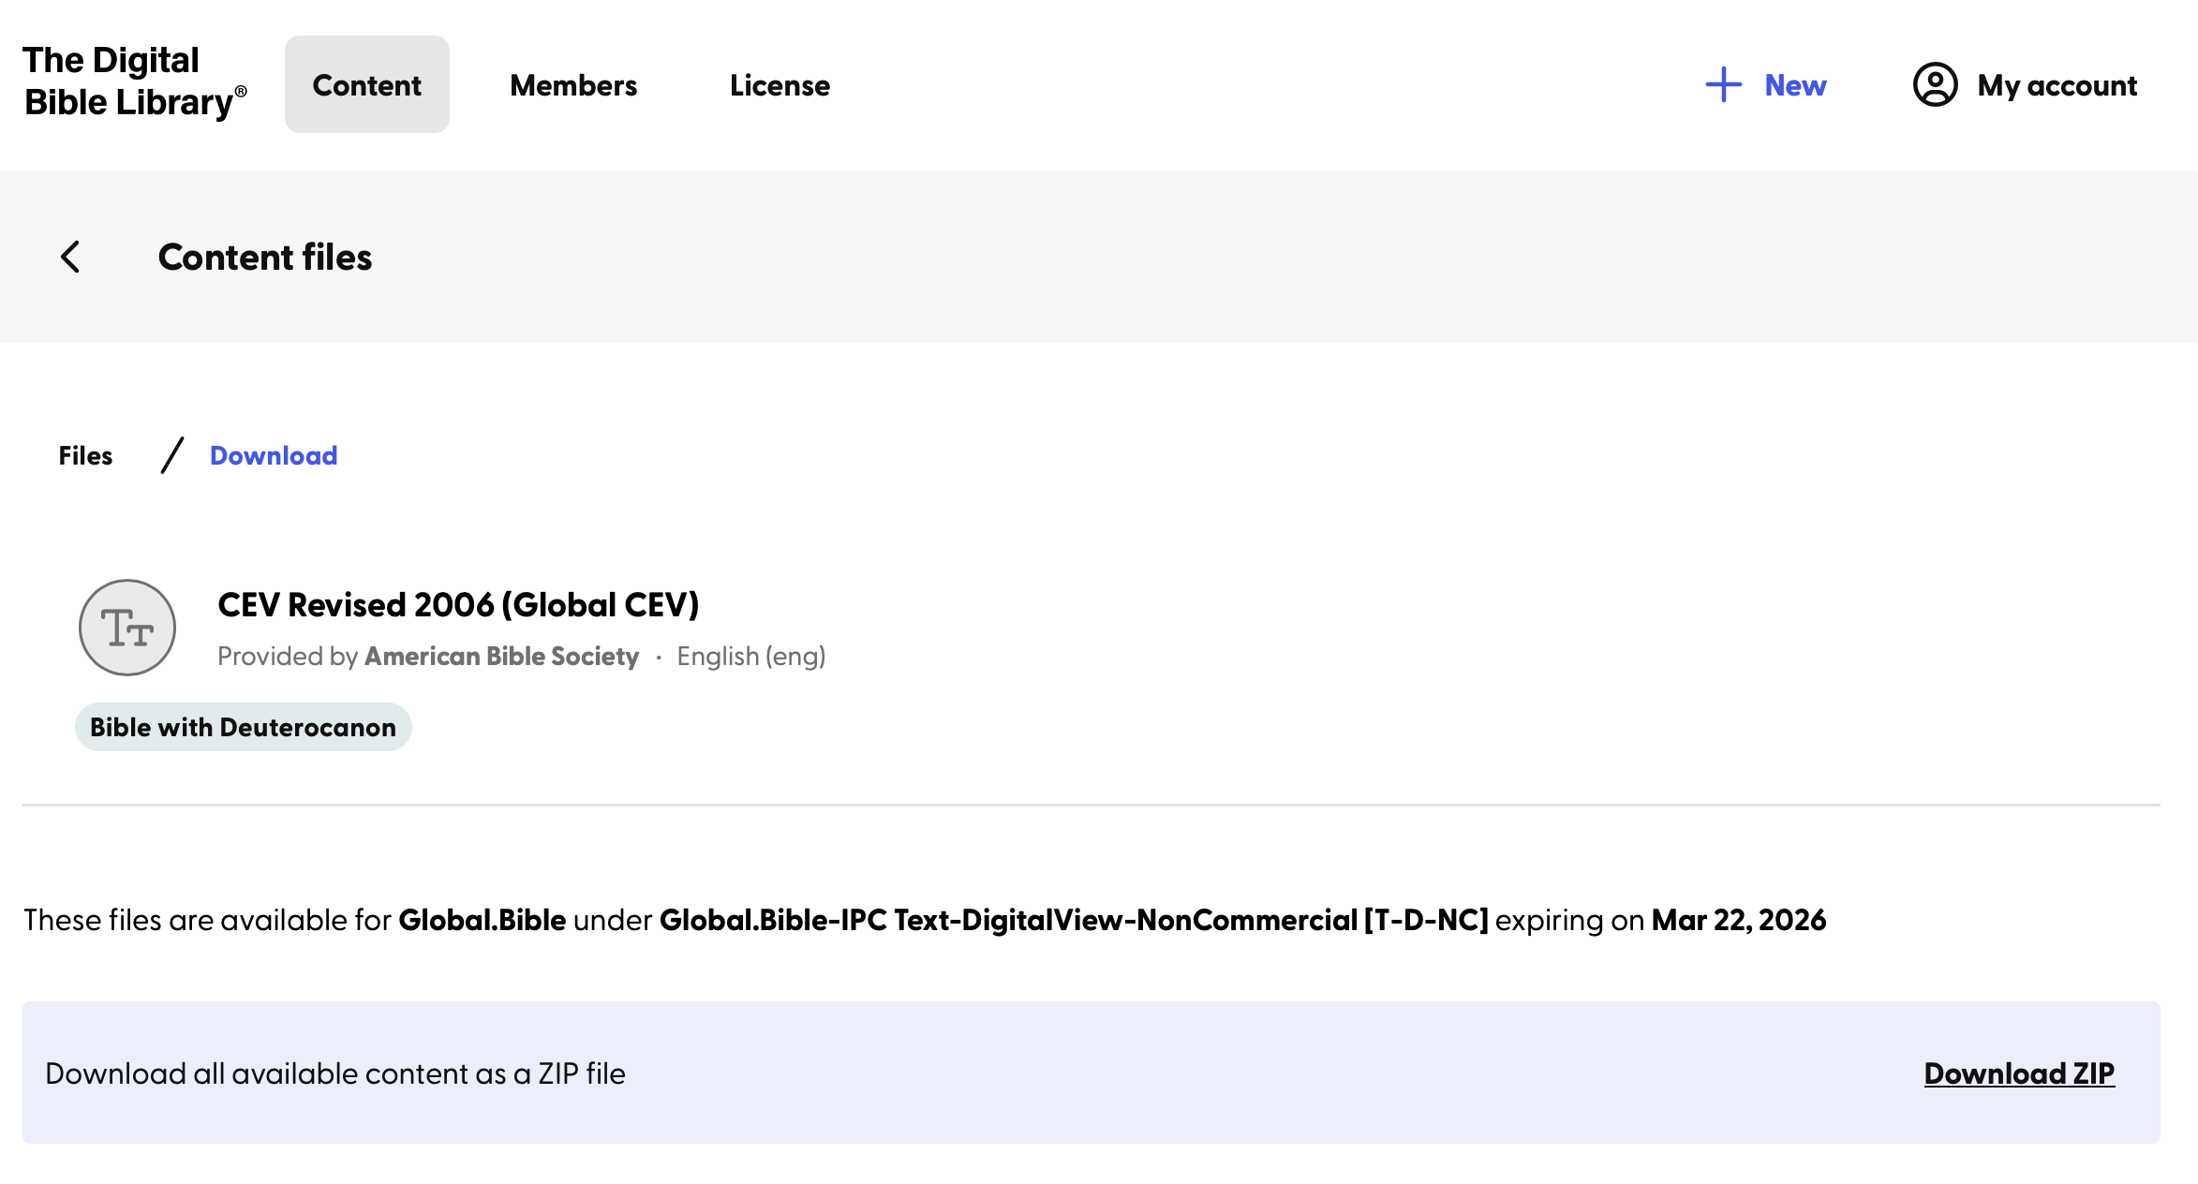Go to the License tab

tap(780, 85)
